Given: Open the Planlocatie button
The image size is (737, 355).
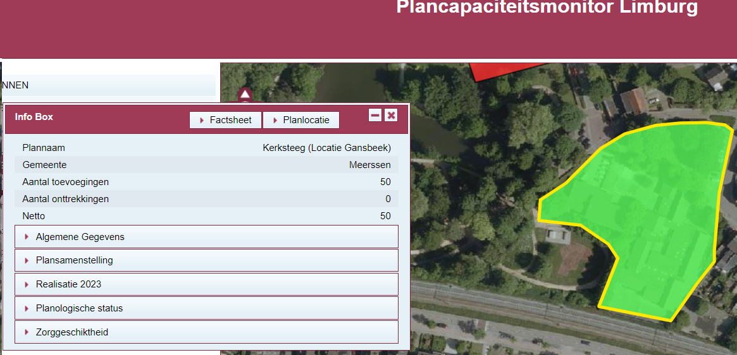Looking at the screenshot, I should point(301,120).
